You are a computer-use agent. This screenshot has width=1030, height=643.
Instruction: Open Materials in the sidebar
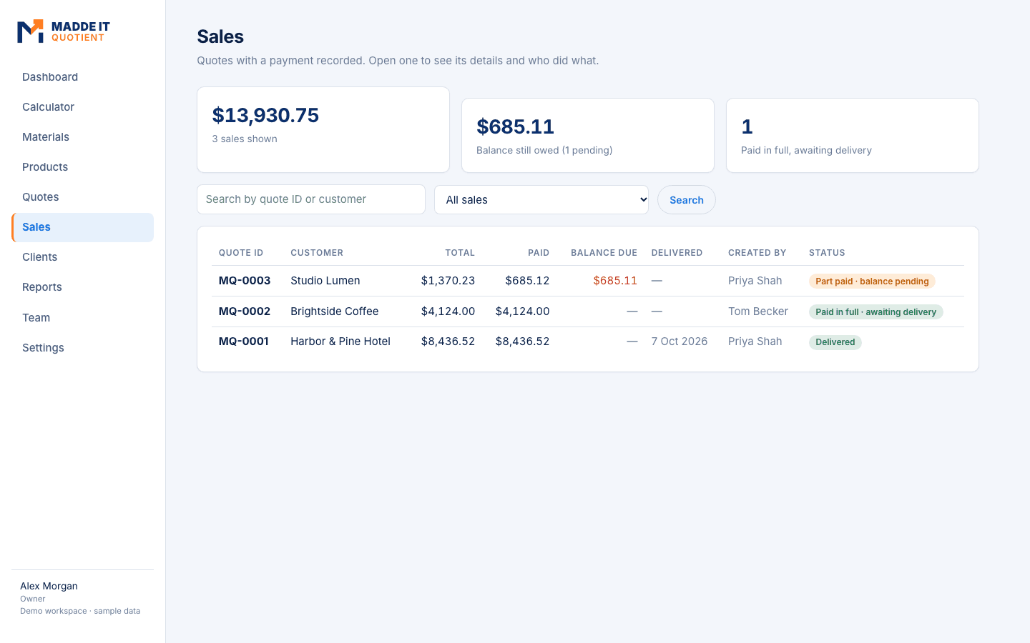(82, 137)
